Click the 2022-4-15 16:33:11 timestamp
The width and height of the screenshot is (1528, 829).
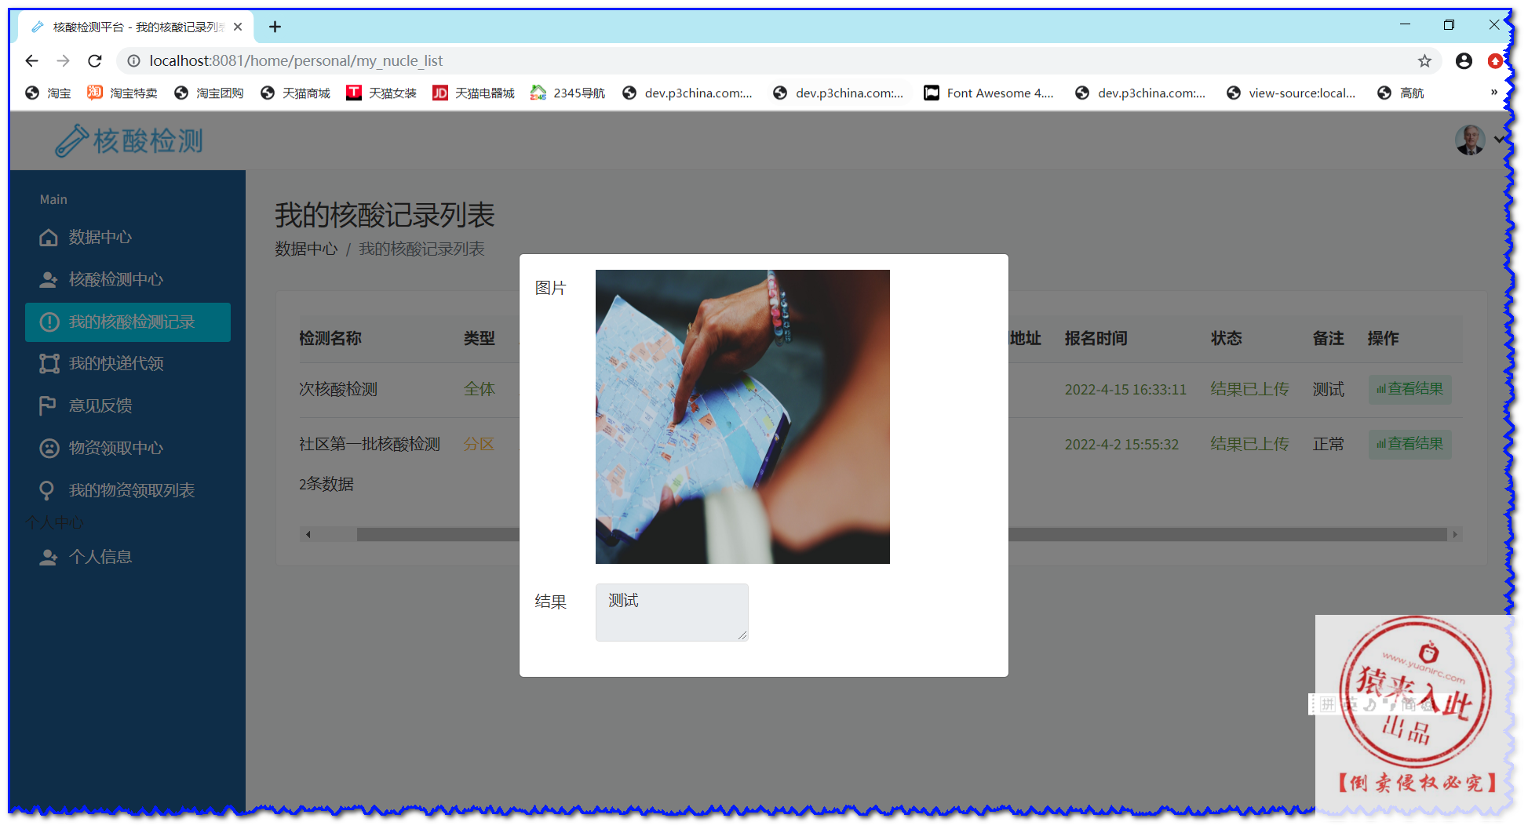(1125, 389)
